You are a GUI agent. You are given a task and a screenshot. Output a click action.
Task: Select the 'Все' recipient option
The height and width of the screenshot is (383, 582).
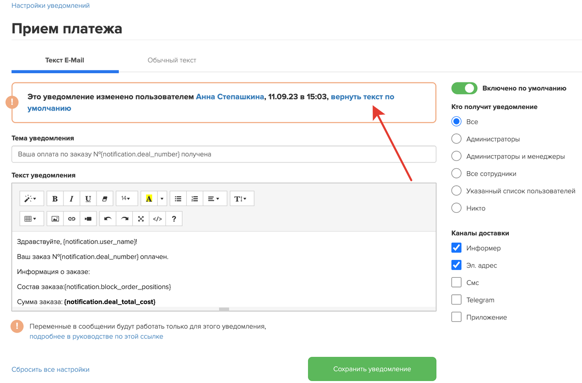(456, 122)
